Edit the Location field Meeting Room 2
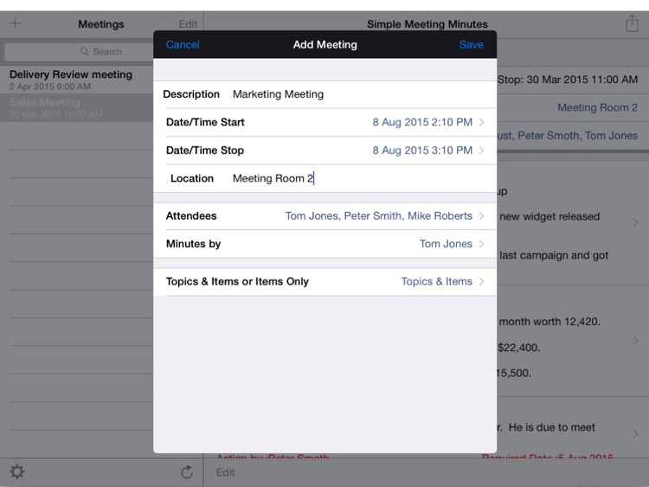This screenshot has width=649, height=487. click(273, 178)
